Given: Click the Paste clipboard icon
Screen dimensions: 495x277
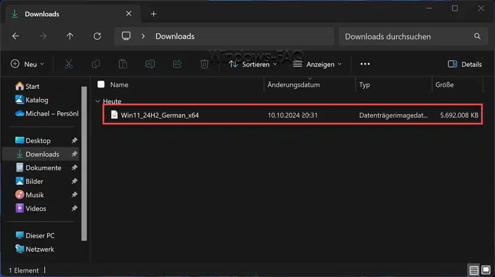Looking at the screenshot, I should 123,64.
